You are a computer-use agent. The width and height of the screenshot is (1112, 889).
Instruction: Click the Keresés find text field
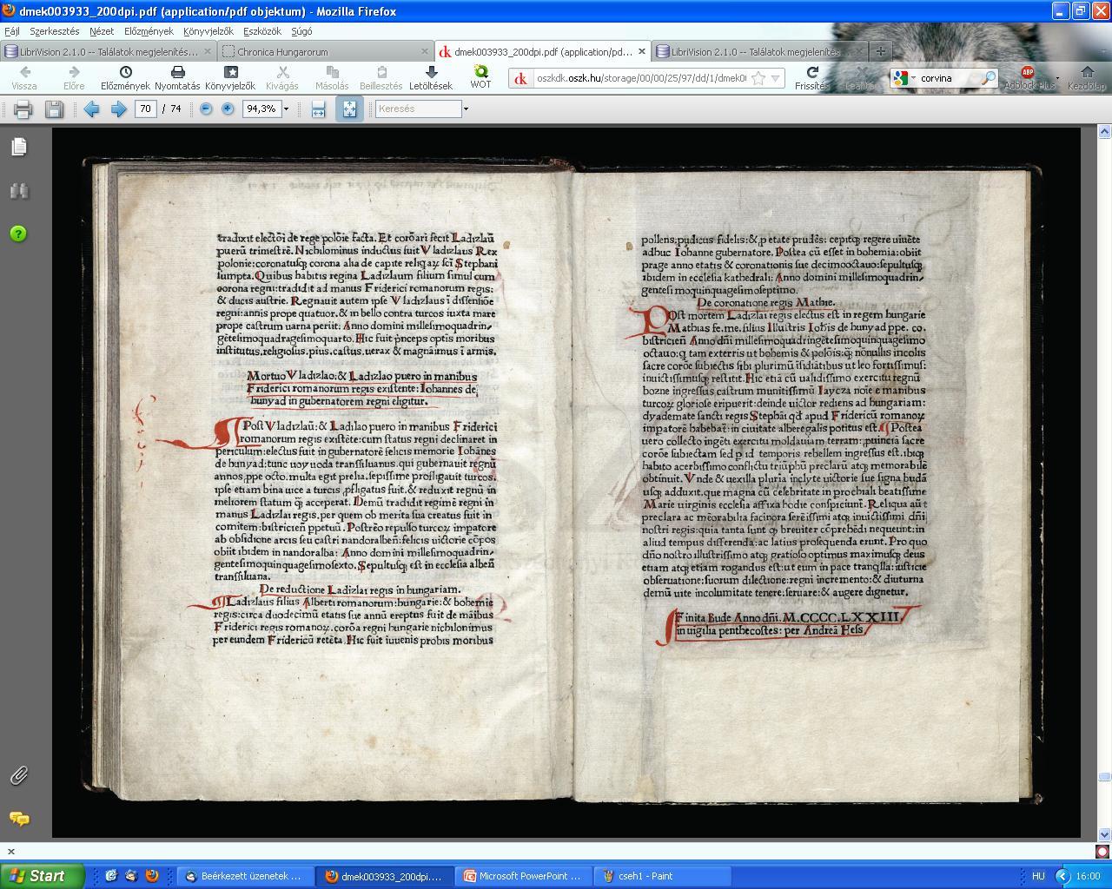pyautogui.click(x=418, y=109)
